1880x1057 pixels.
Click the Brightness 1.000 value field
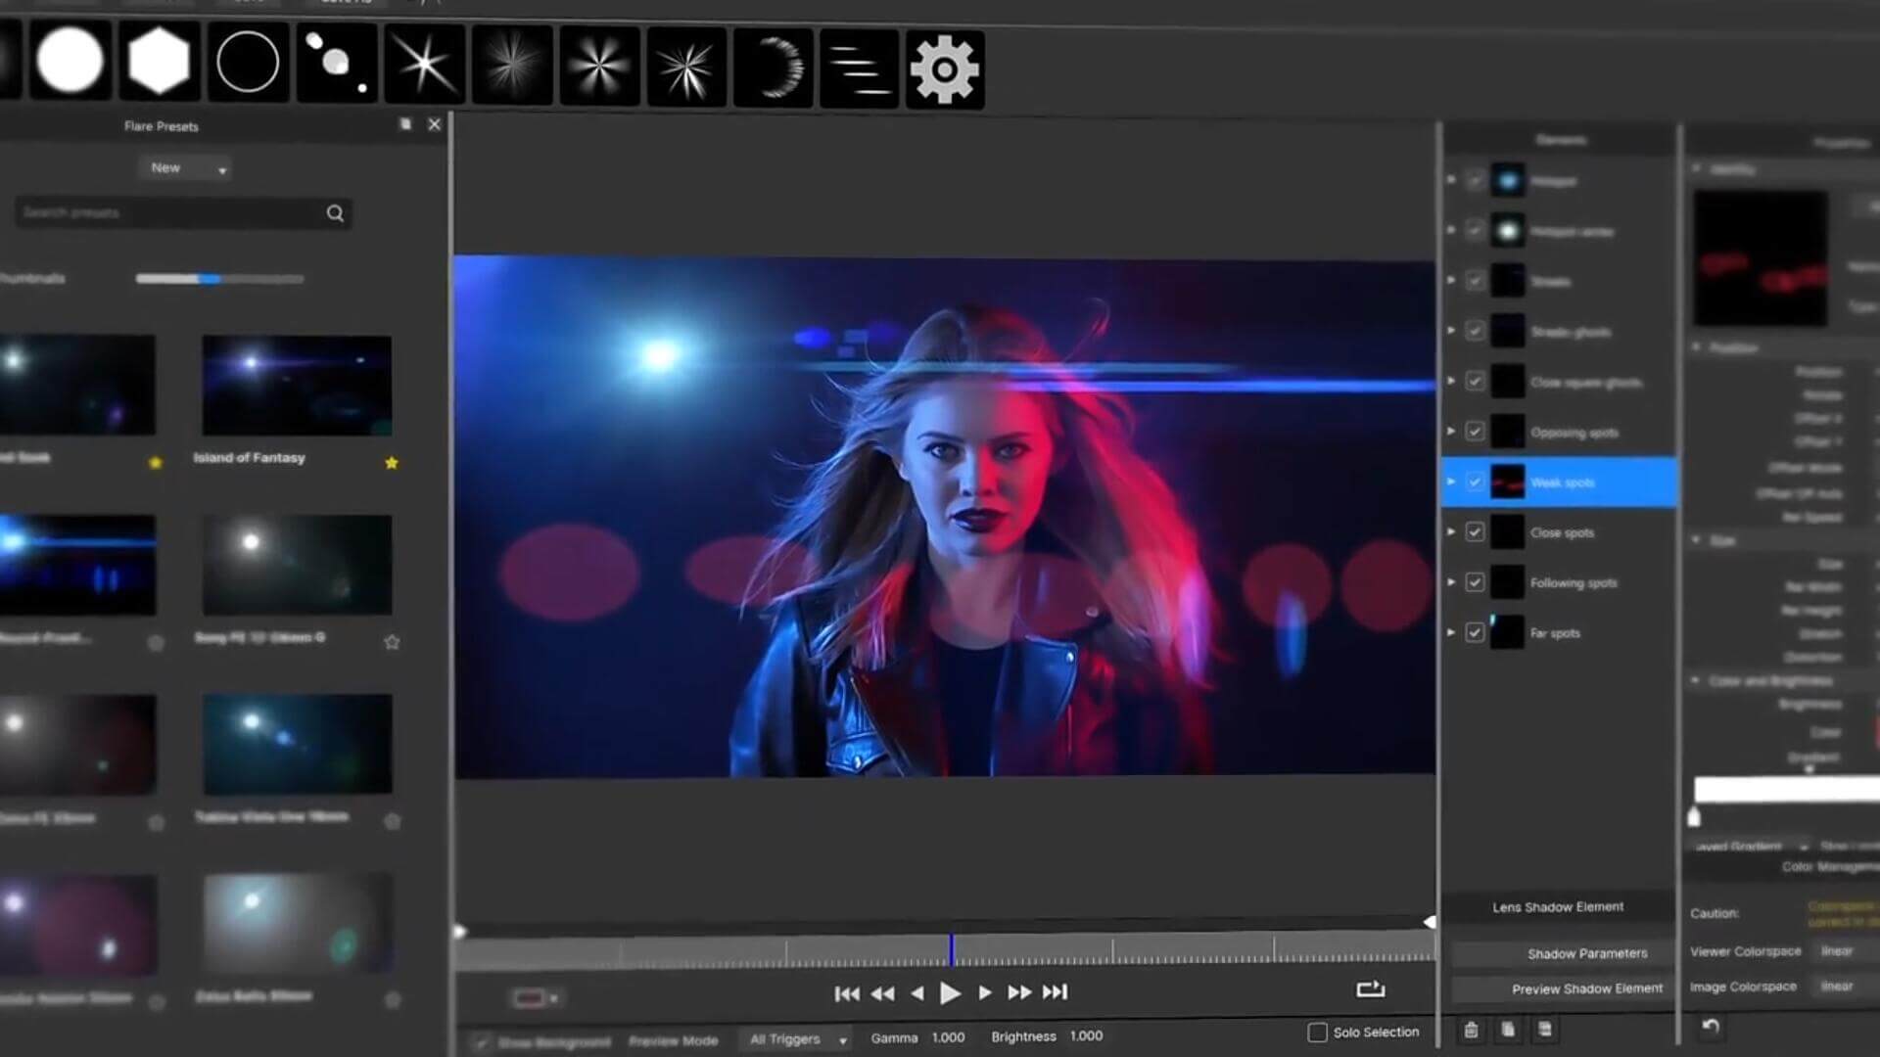1086,1035
